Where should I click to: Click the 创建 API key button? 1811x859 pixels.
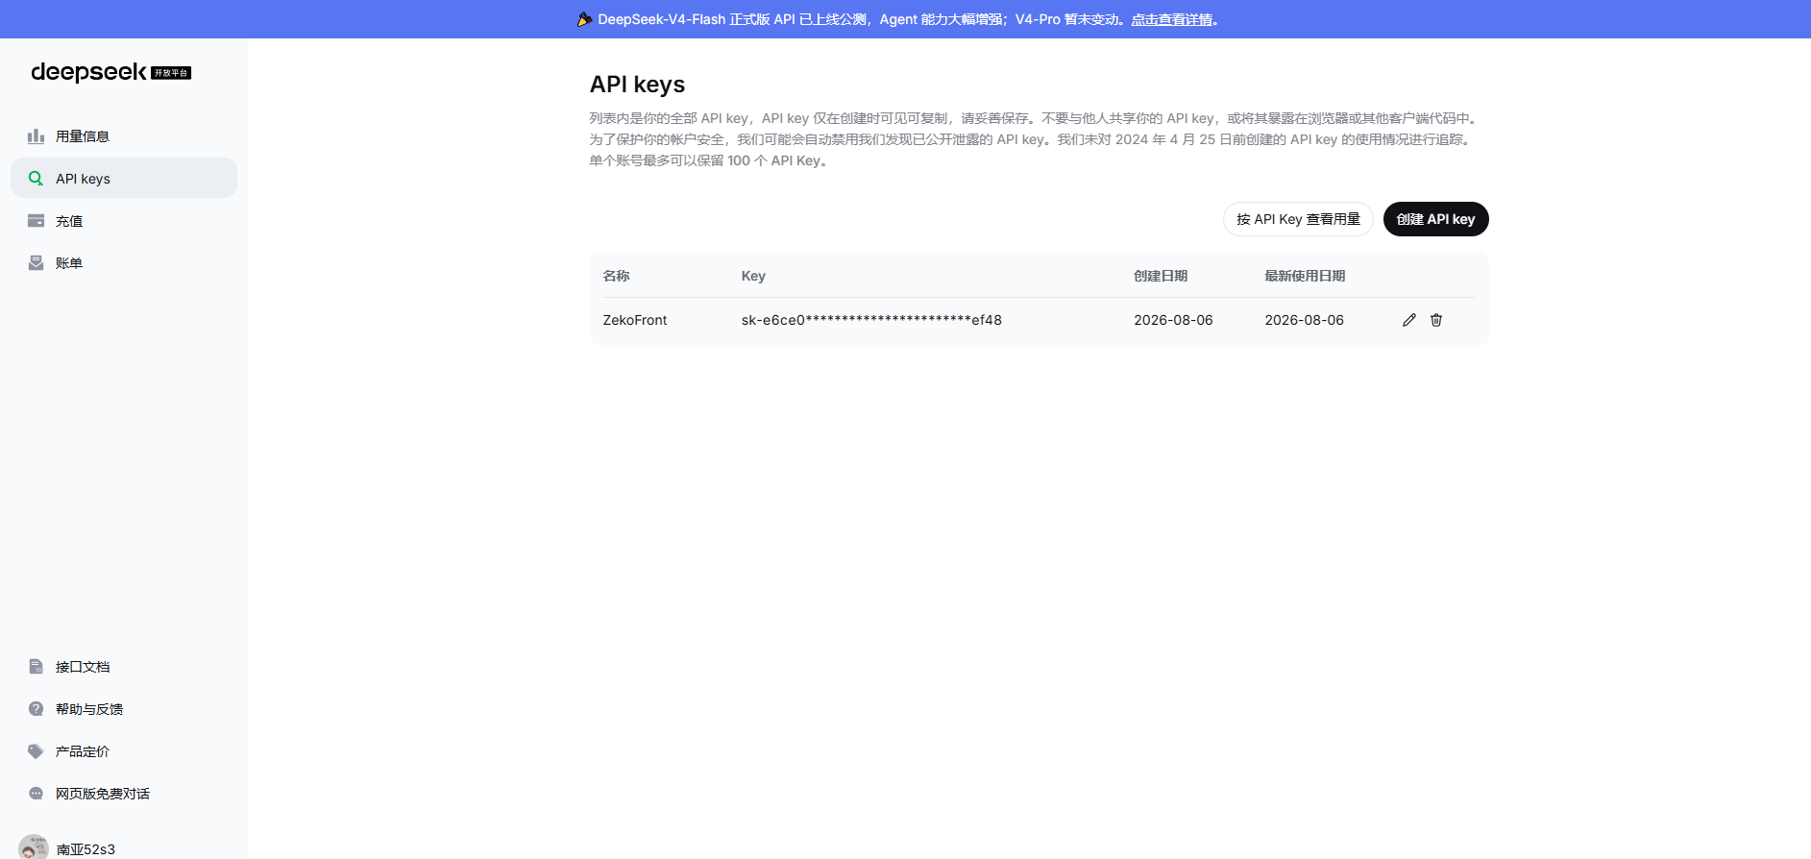(x=1435, y=219)
